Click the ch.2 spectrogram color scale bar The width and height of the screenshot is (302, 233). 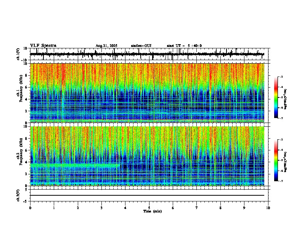click(276, 160)
